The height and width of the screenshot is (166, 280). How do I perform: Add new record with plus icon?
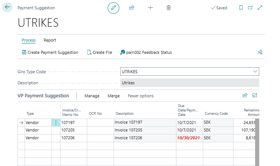pyautogui.click(x=150, y=8)
